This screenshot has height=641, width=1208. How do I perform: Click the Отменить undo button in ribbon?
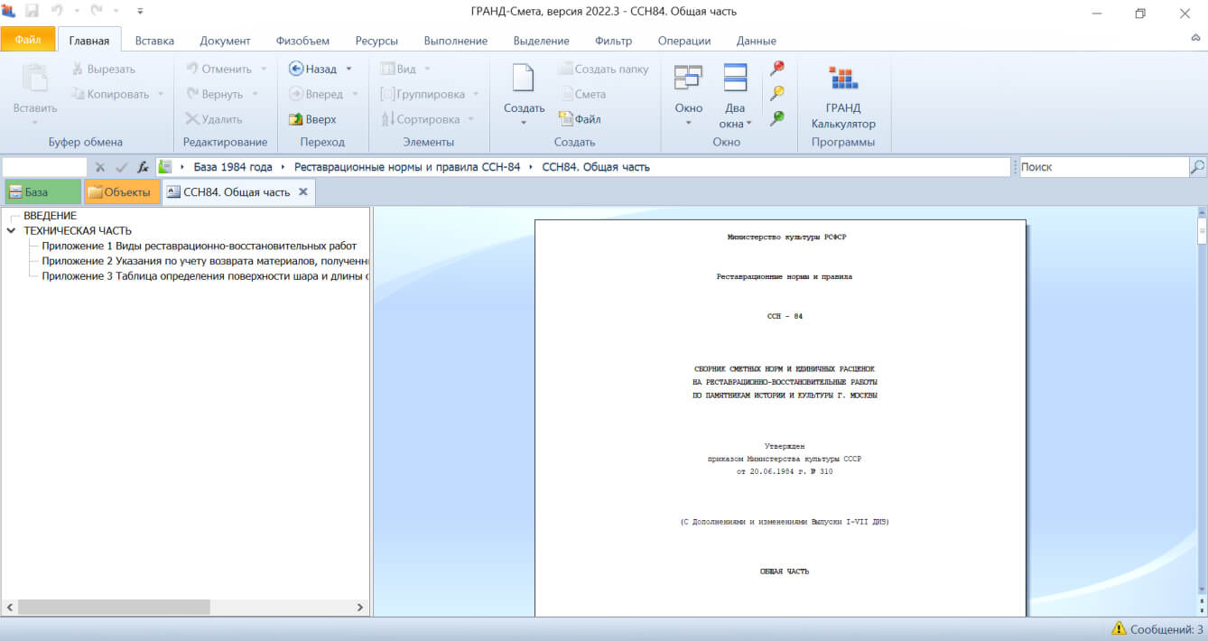point(219,69)
